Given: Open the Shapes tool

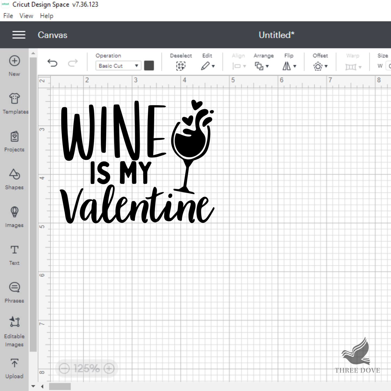Looking at the screenshot, I should click(14, 179).
